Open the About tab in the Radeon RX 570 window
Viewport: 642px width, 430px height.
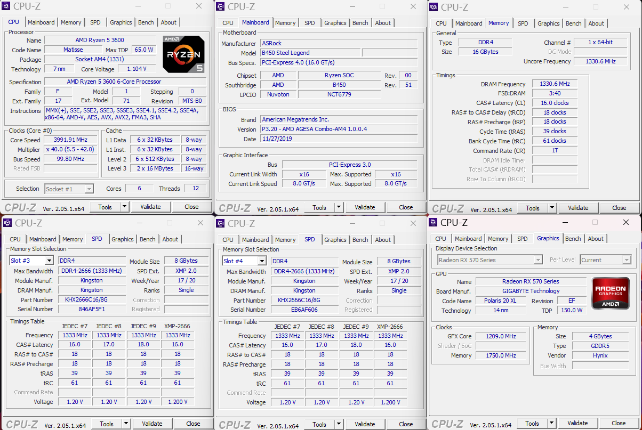pos(596,239)
